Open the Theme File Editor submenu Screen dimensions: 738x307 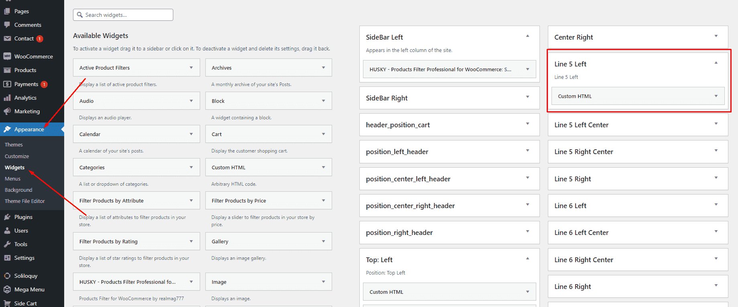(25, 201)
